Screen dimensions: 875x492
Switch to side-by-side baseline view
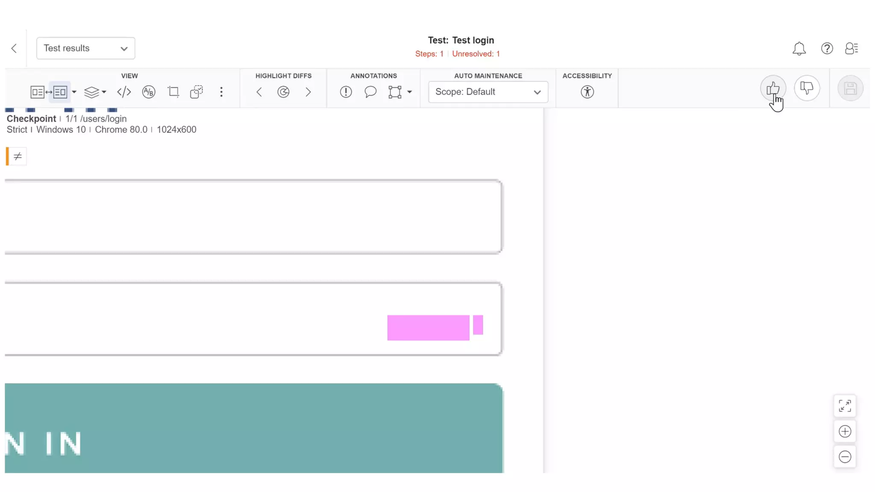click(38, 92)
